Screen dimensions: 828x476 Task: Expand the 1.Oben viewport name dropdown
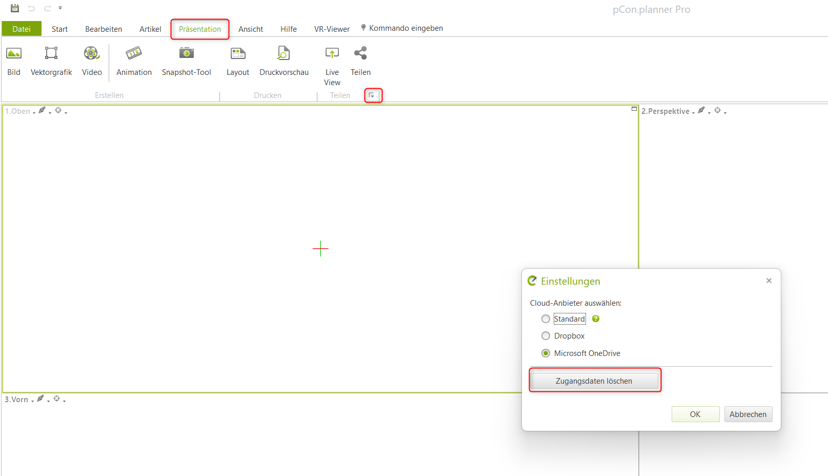pos(20,111)
